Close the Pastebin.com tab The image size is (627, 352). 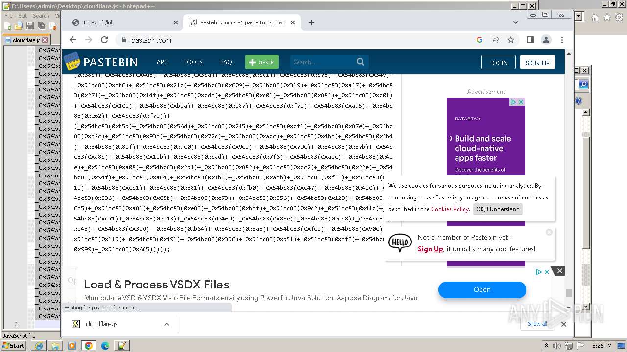(x=293, y=22)
